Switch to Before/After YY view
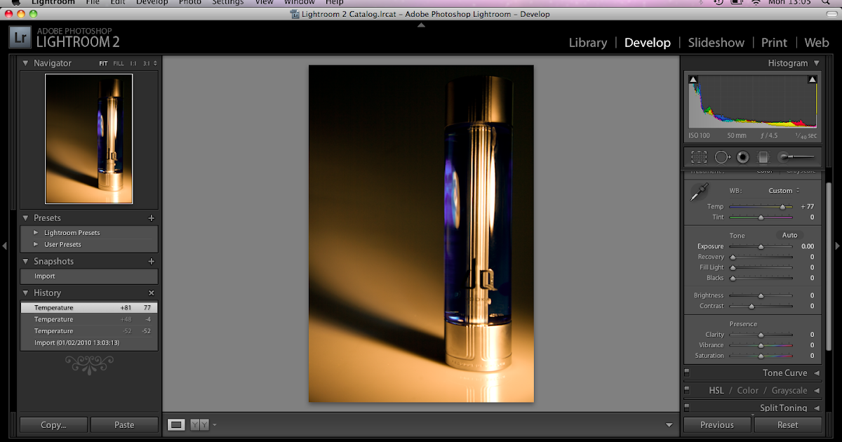Viewport: 842px width, 442px height. tap(199, 424)
